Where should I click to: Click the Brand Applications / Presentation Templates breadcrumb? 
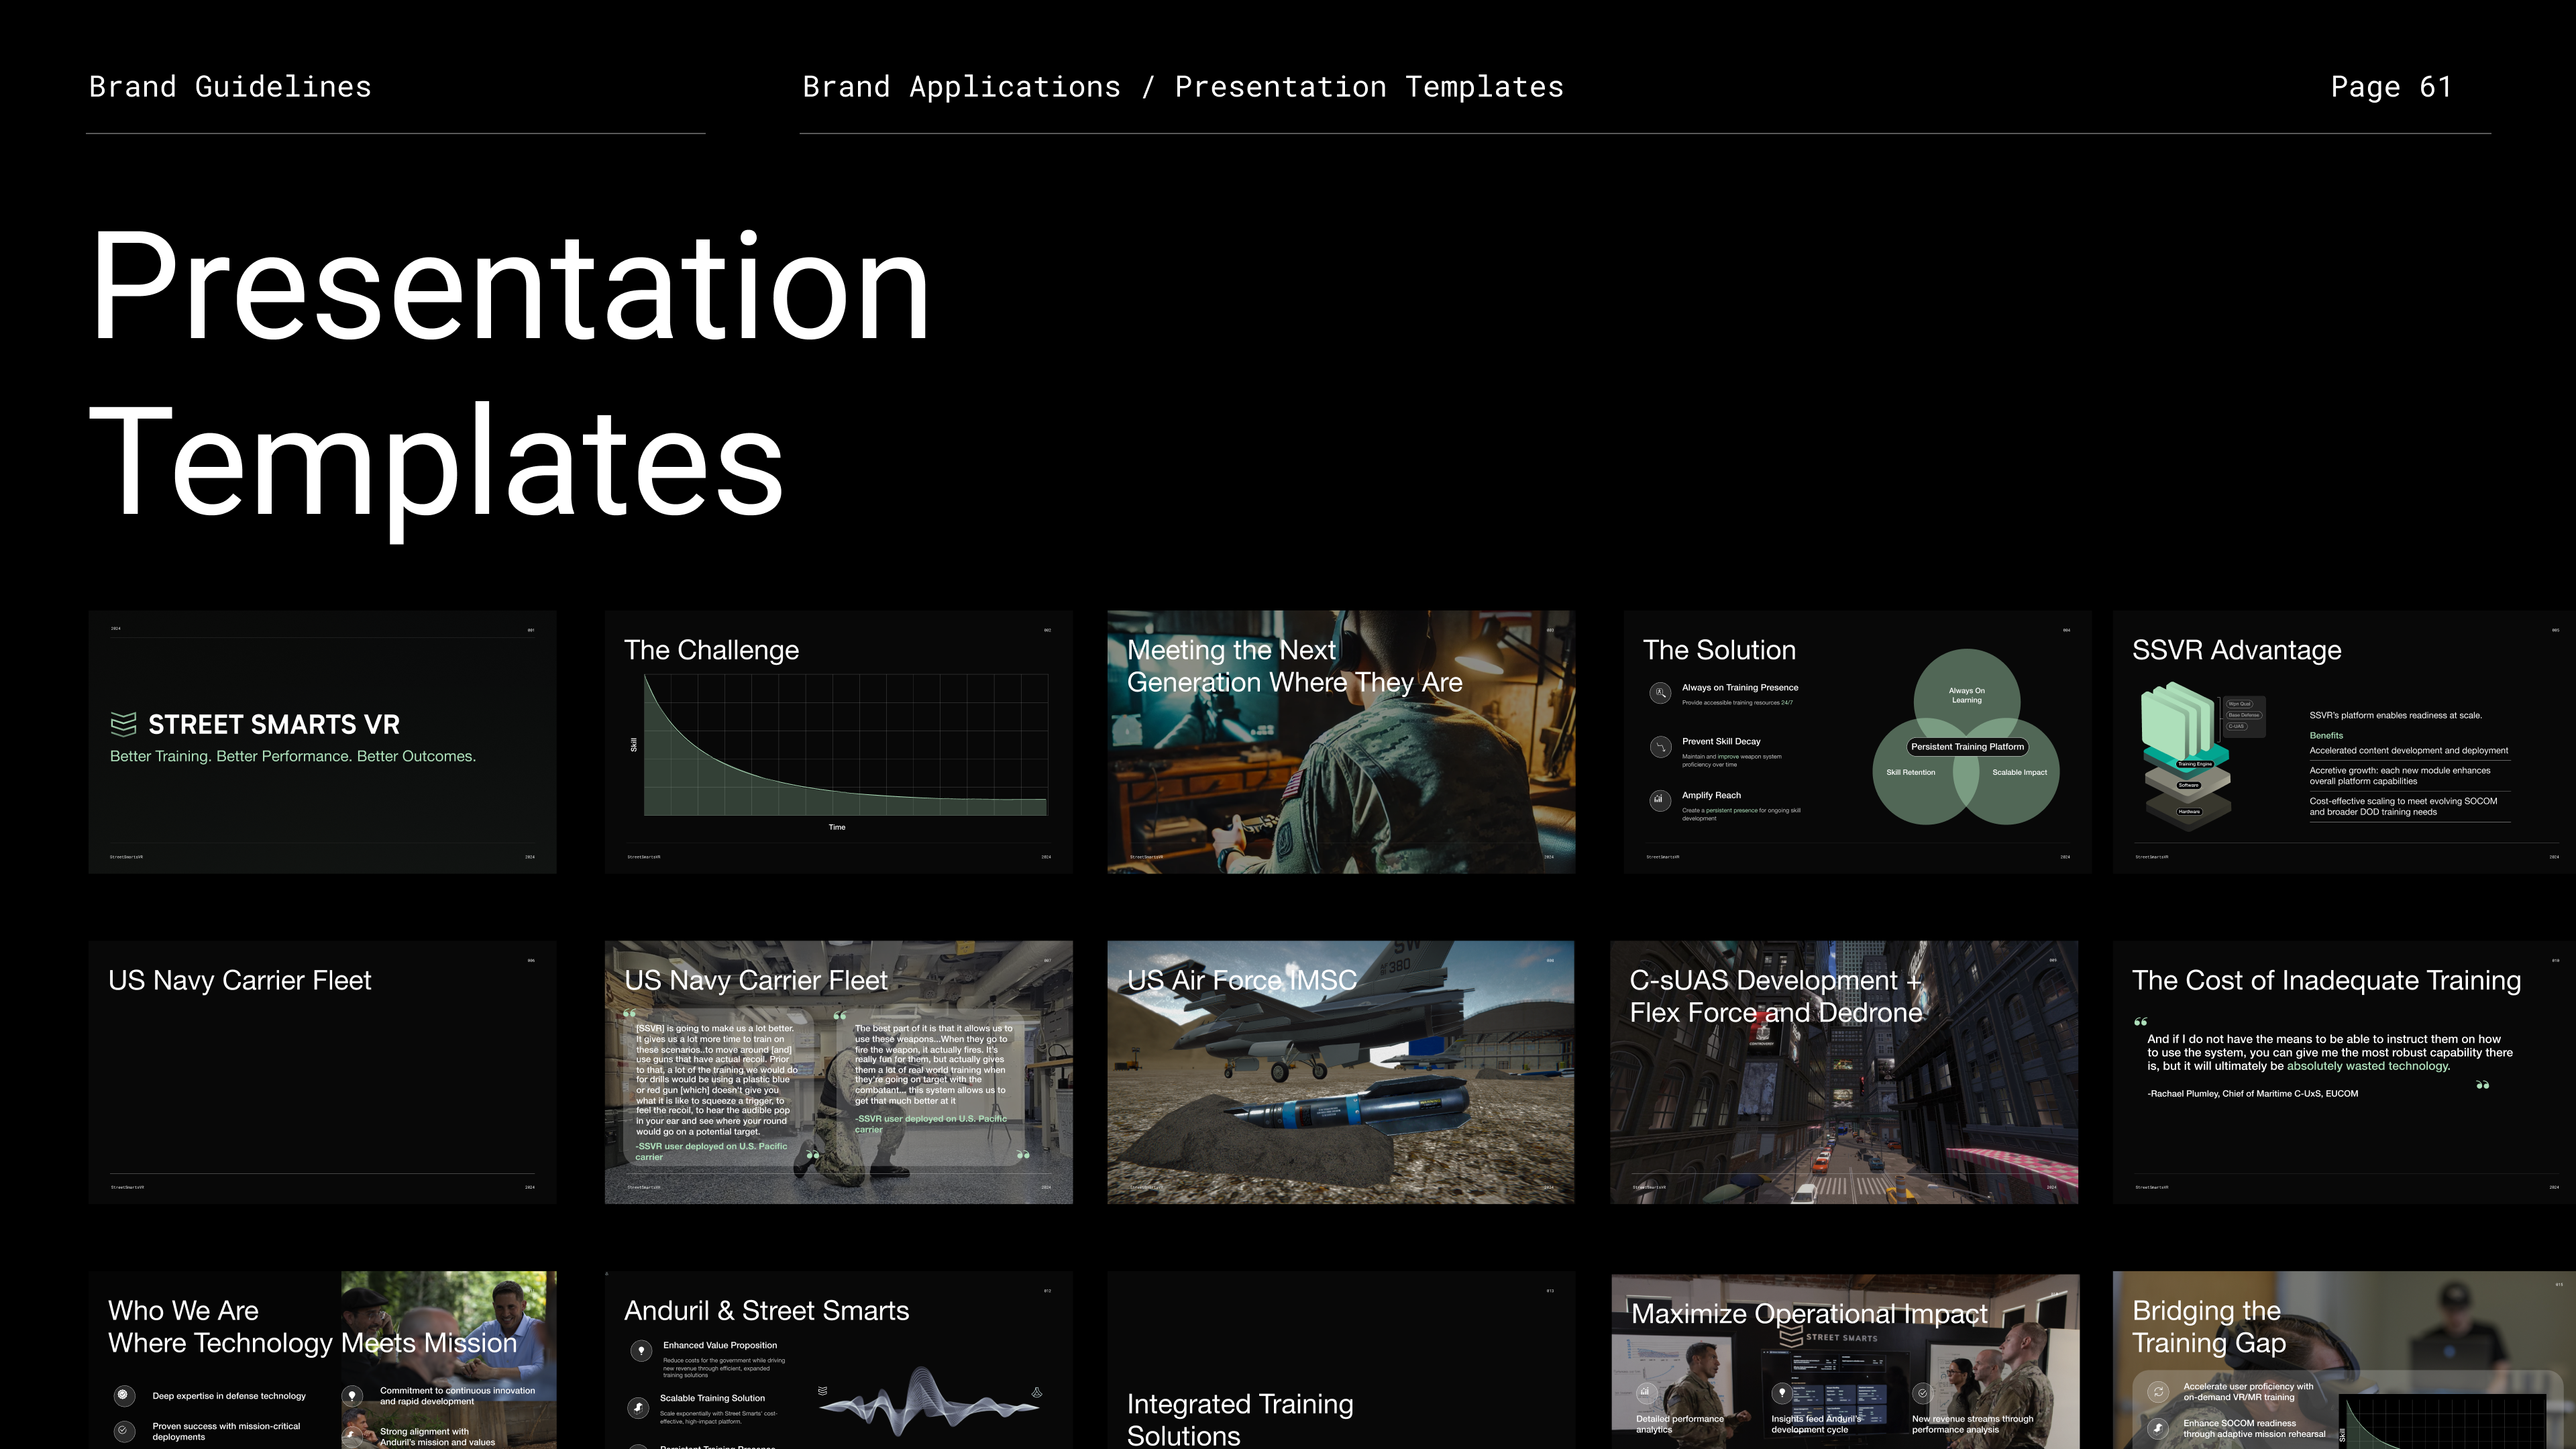(x=1182, y=87)
